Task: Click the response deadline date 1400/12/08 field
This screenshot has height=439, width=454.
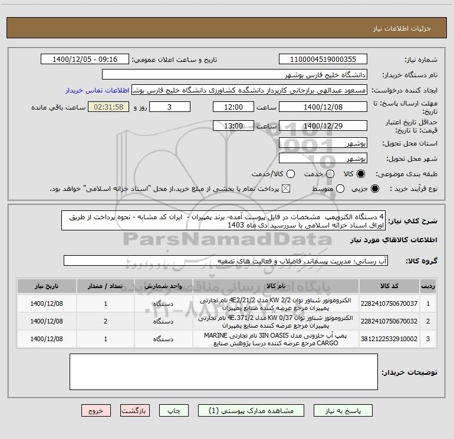Action: (323, 107)
